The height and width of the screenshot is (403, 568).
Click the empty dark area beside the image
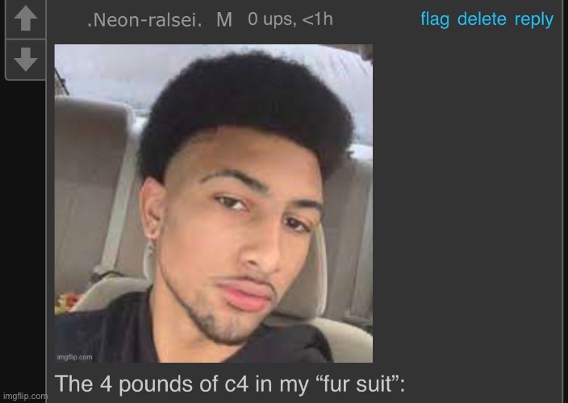(x=467, y=202)
